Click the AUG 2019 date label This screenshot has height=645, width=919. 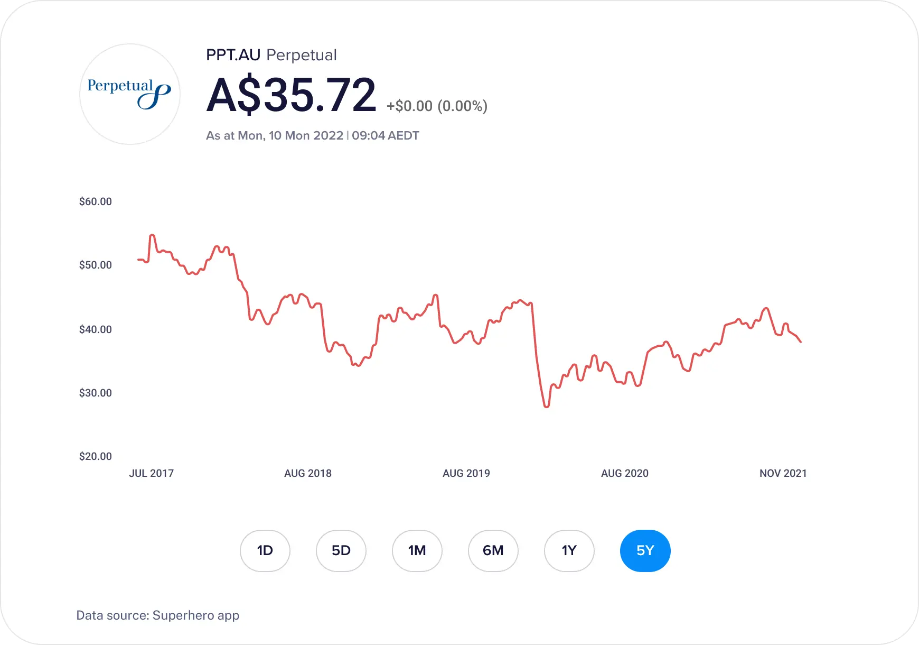(466, 473)
